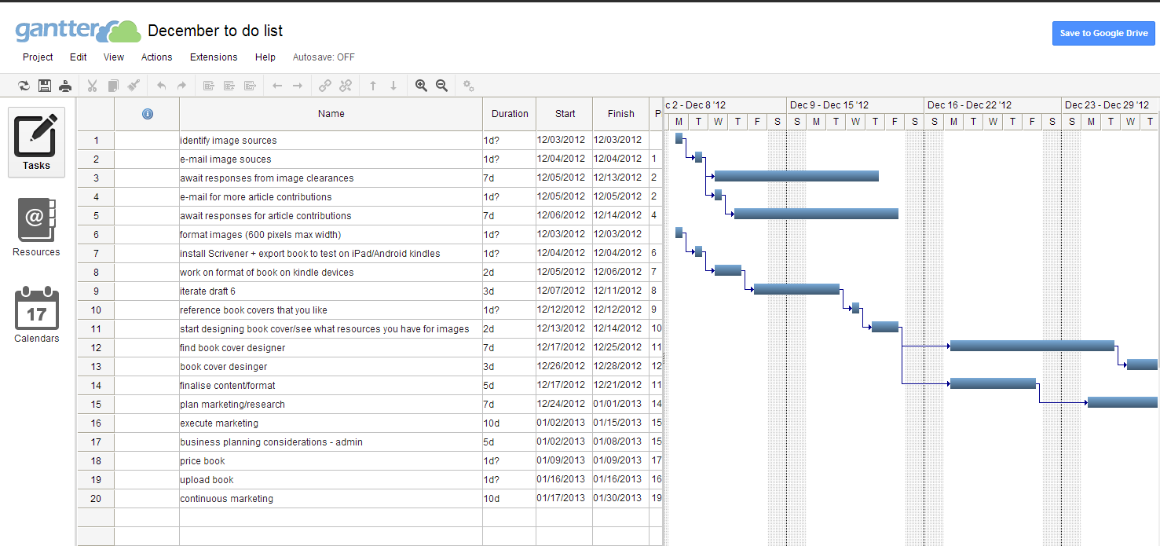
Task: Click the unlink tasks icon
Action: click(x=345, y=86)
